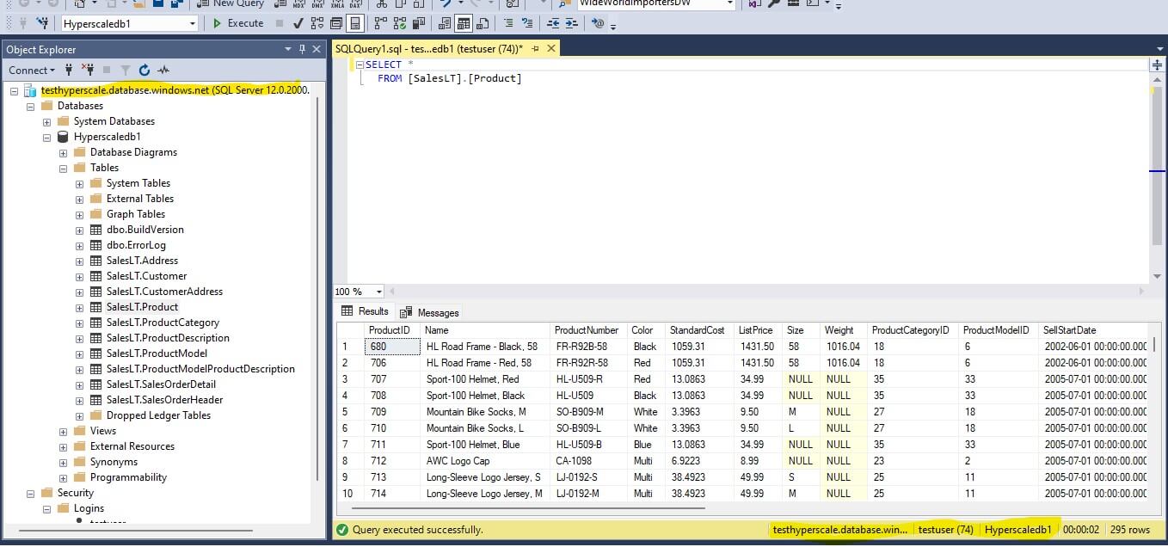Image resolution: width=1168 pixels, height=547 pixels.
Task: Click the Parse query checkmark icon
Action: click(x=299, y=23)
